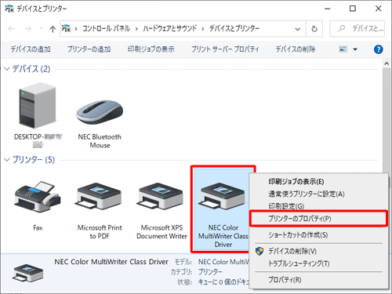392x294 pixels.
Task: Click the scrollbar up arrow
Action: tap(387, 64)
